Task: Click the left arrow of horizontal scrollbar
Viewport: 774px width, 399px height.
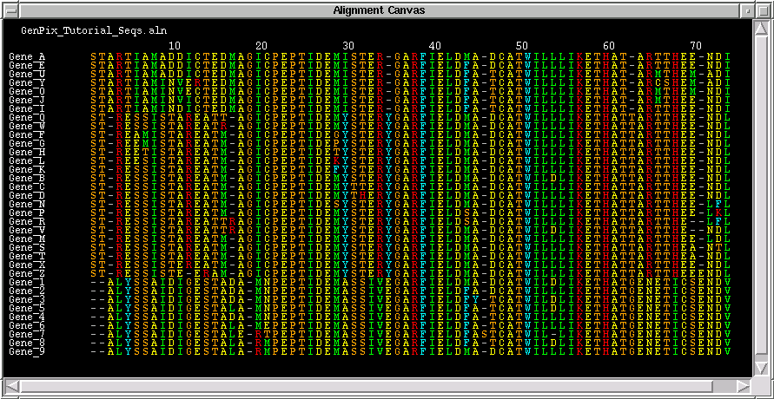Action: pyautogui.click(x=10, y=385)
